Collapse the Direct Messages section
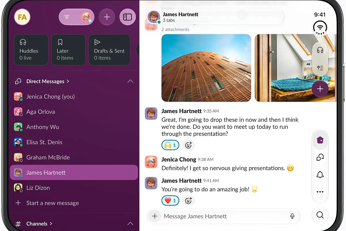 (130, 81)
